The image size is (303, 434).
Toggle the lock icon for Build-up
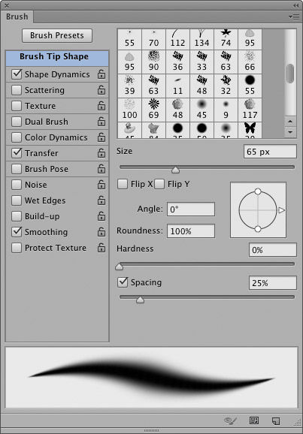pyautogui.click(x=102, y=216)
